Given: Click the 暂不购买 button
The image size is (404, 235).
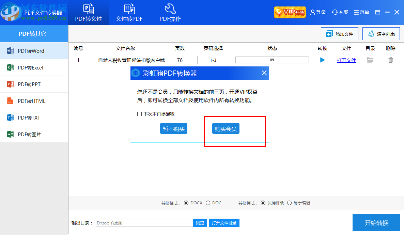Looking at the screenshot, I should (x=174, y=129).
